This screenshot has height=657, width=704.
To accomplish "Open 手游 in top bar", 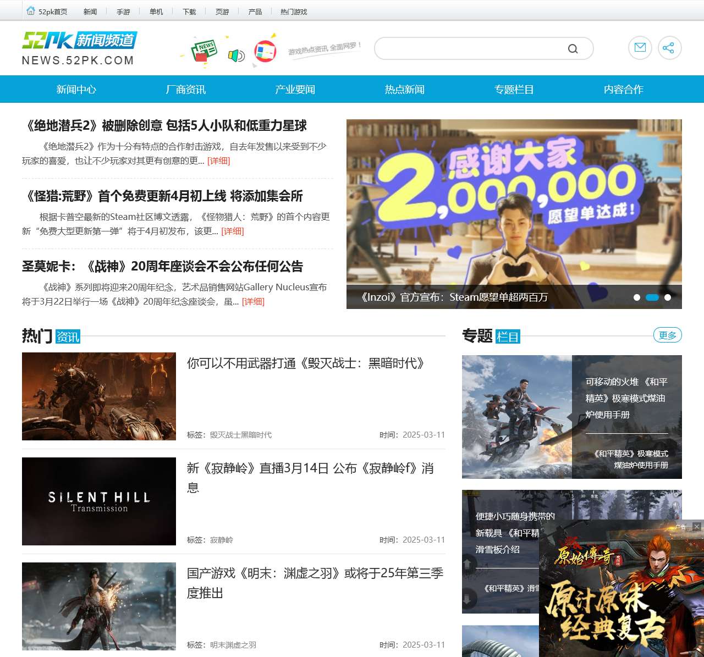I will point(123,12).
